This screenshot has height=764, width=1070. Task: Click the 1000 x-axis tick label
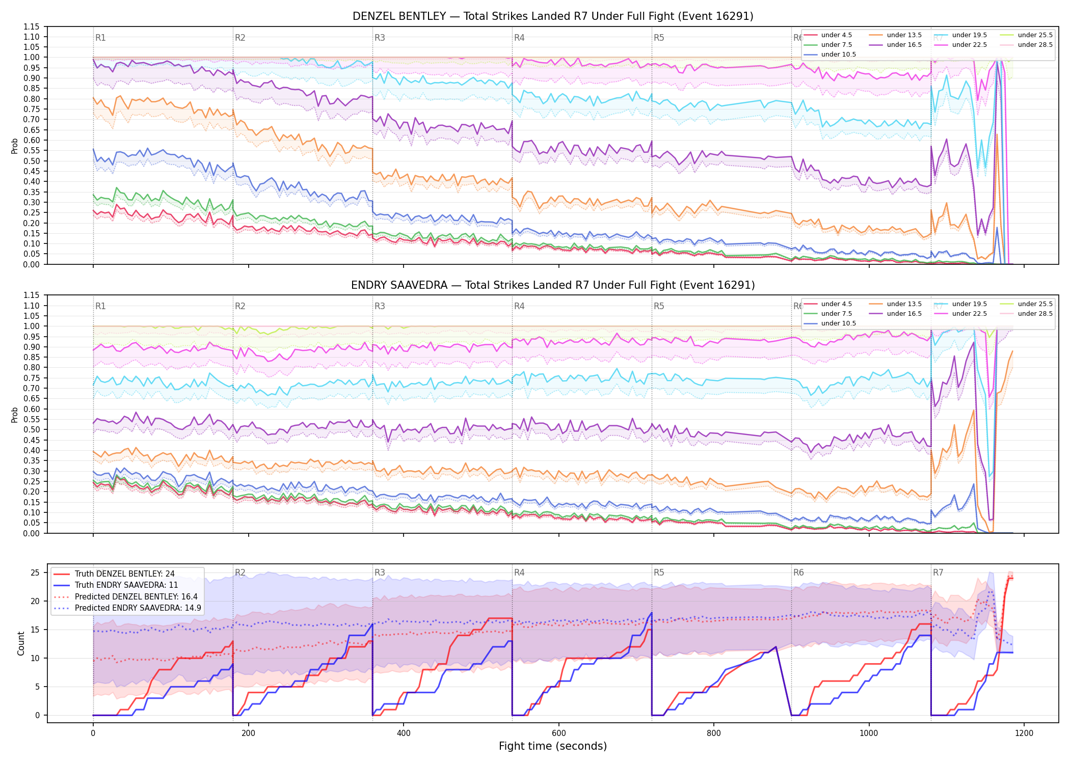click(x=869, y=733)
